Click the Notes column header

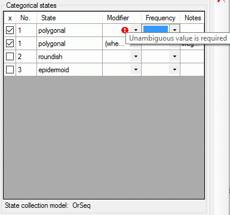click(x=192, y=18)
